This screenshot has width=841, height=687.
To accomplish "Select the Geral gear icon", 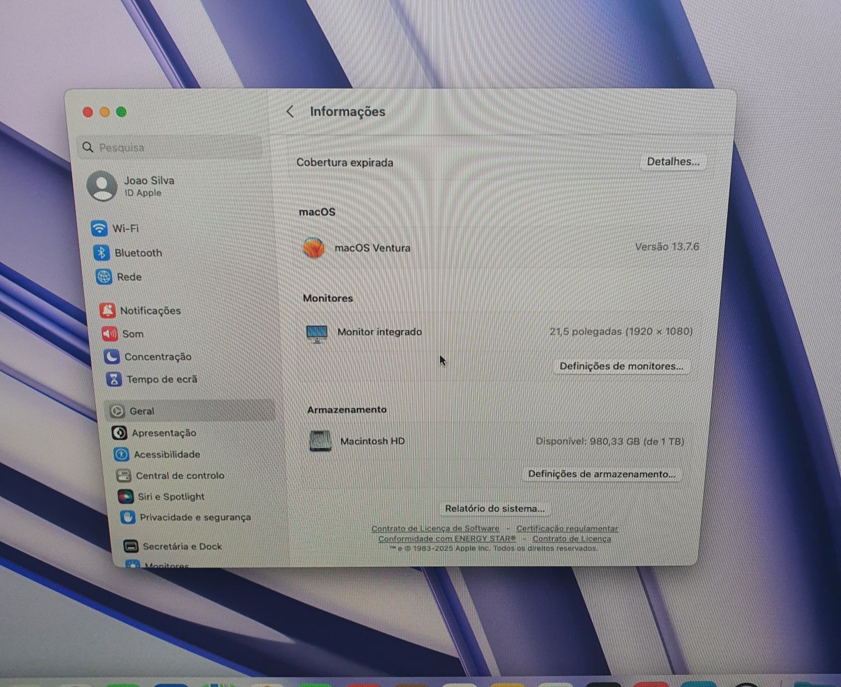I will 117,411.
